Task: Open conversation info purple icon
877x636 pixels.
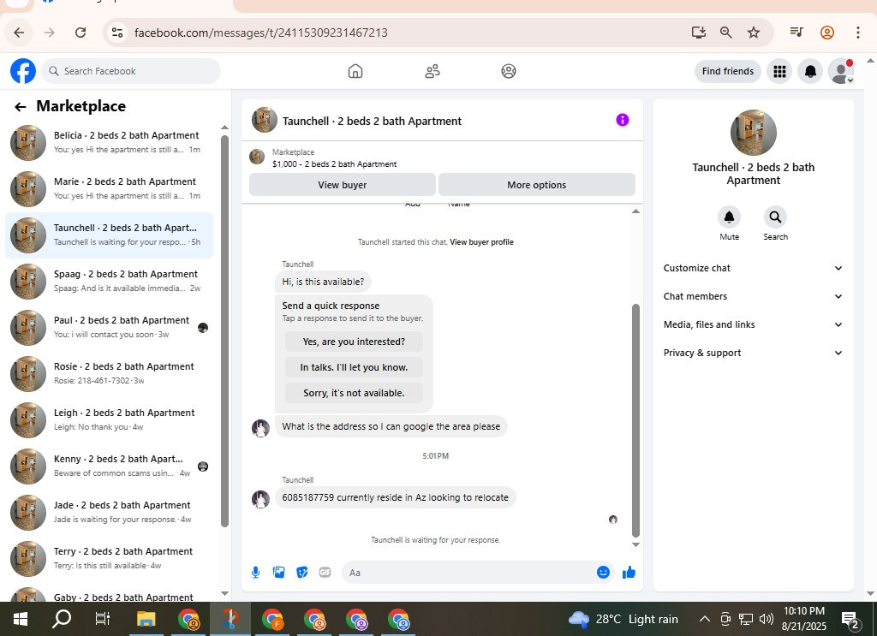Action: click(623, 120)
